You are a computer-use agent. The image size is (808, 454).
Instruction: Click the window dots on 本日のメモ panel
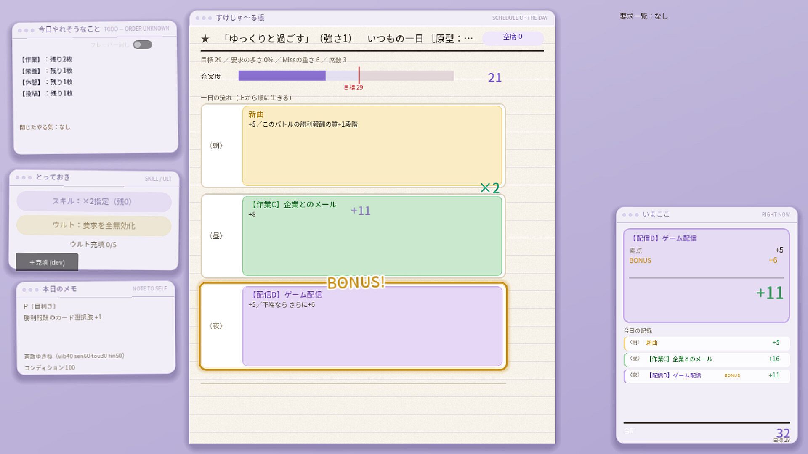tap(30, 290)
